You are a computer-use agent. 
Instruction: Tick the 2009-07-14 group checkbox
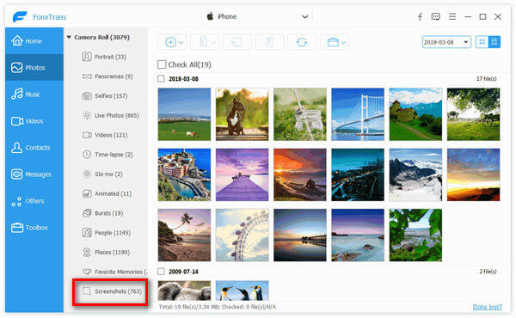[x=161, y=272]
